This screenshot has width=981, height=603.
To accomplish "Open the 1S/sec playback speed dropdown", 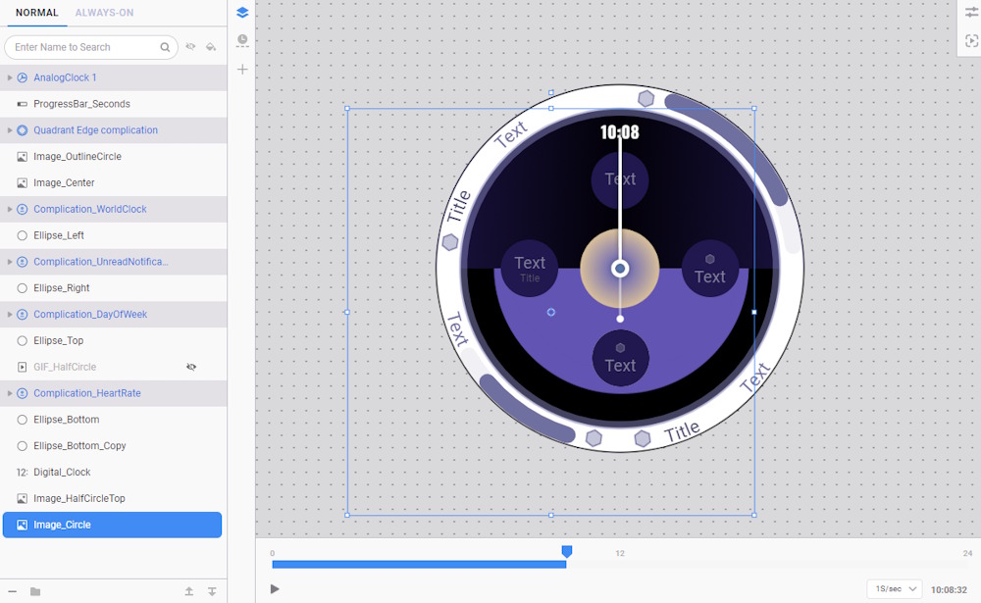I will click(x=894, y=589).
